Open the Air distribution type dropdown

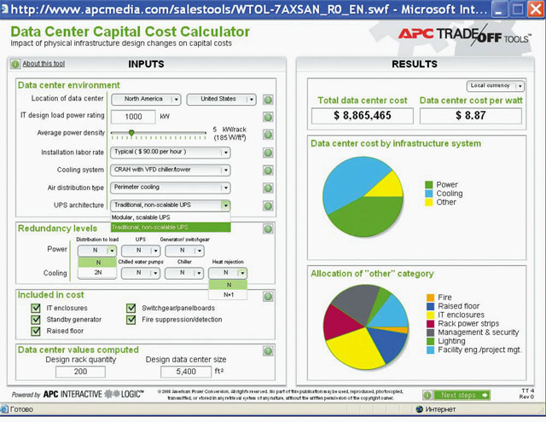171,188
